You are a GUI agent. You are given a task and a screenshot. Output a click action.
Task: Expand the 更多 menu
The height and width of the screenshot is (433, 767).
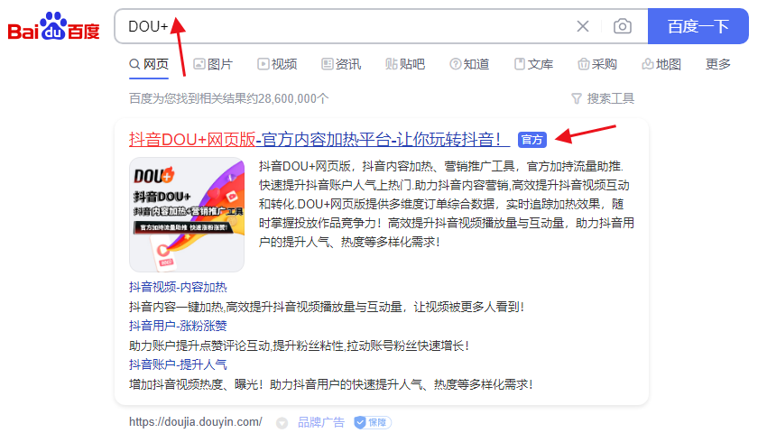click(x=717, y=64)
